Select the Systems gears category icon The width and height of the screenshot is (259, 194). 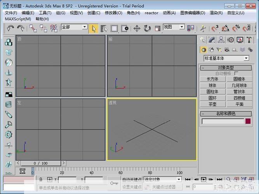point(250,50)
